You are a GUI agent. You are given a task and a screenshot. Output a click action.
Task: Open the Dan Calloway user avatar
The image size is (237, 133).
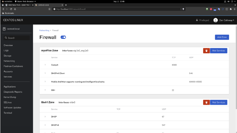pyautogui.click(x=215, y=20)
